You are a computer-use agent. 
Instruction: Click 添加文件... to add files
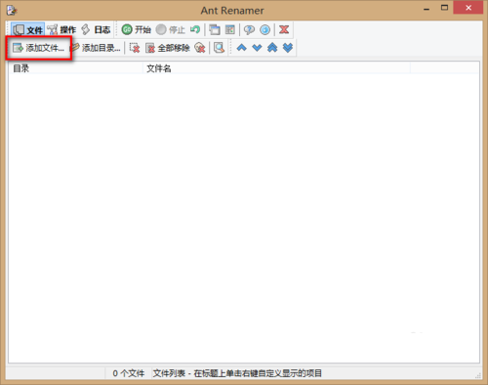[x=38, y=48]
